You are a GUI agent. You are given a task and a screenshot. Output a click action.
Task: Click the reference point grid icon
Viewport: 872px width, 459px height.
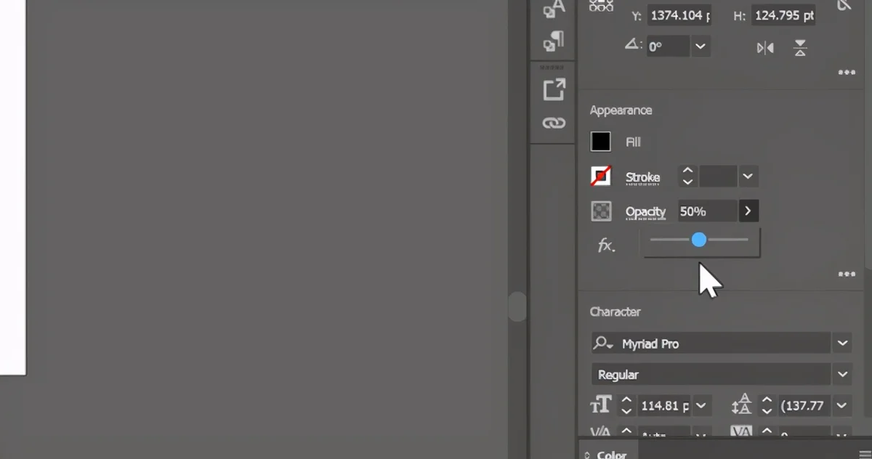601,6
